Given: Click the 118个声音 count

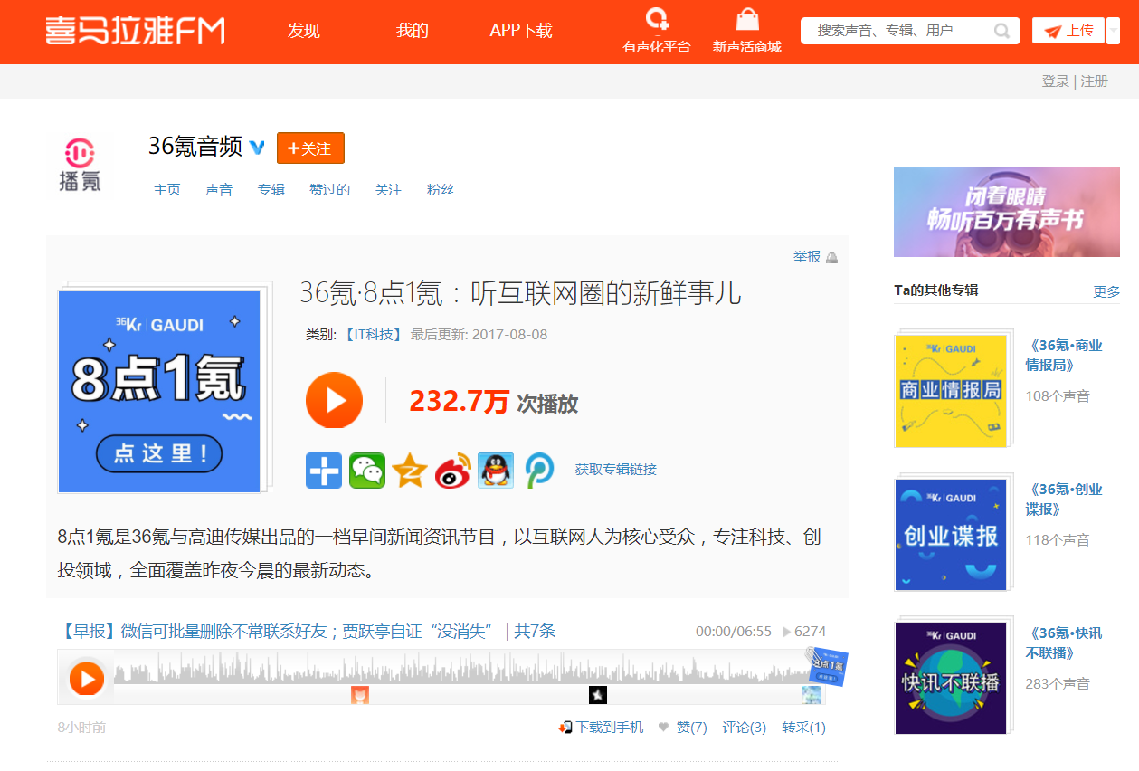Looking at the screenshot, I should (x=1058, y=540).
